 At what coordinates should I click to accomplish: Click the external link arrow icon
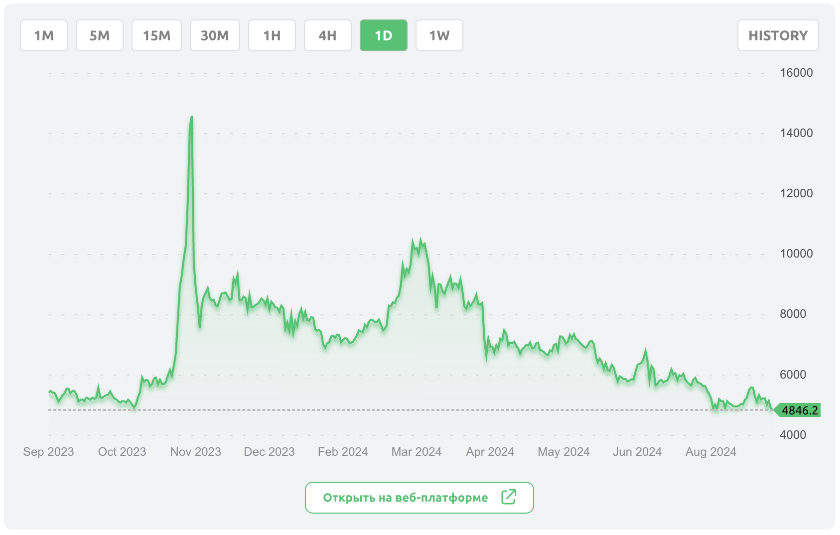click(509, 497)
